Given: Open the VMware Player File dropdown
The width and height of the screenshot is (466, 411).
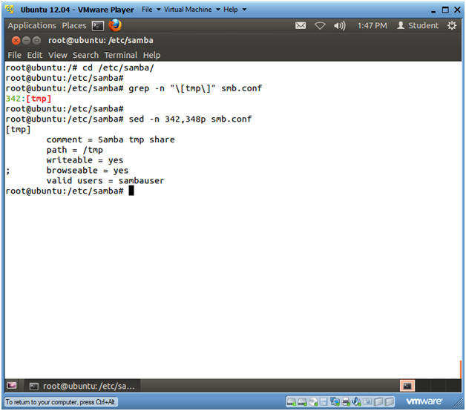Looking at the screenshot, I should (x=151, y=10).
